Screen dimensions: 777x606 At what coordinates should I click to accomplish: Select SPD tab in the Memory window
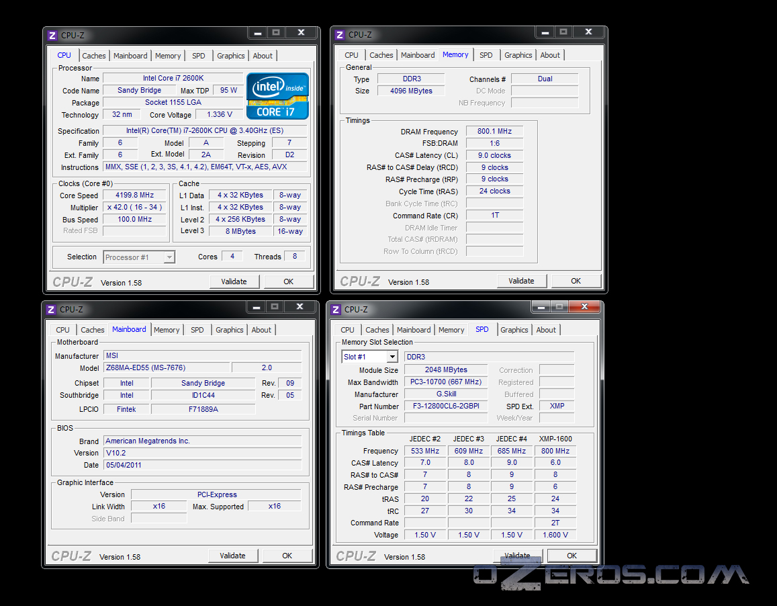[486, 55]
